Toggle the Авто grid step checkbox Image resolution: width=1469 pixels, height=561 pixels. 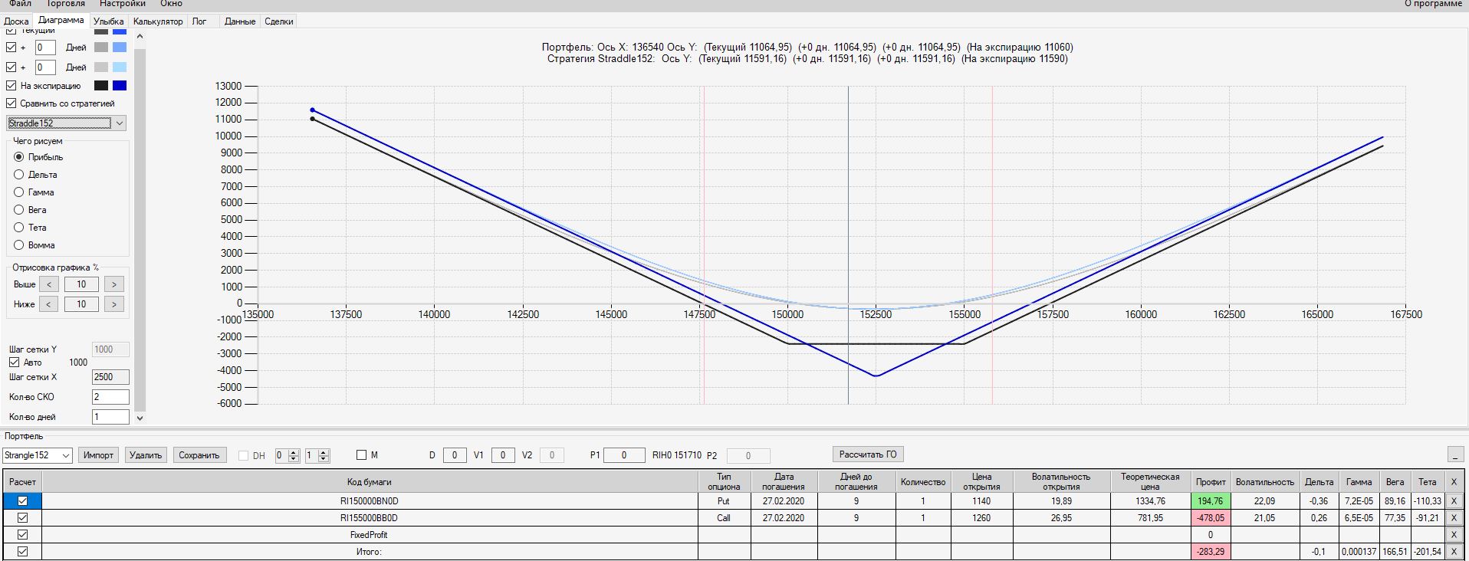click(14, 363)
